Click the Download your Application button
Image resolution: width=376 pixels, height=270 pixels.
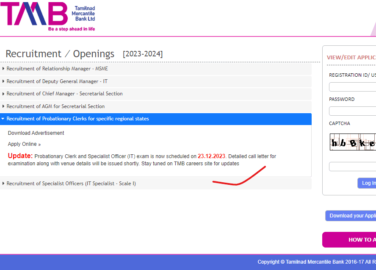click(x=351, y=216)
